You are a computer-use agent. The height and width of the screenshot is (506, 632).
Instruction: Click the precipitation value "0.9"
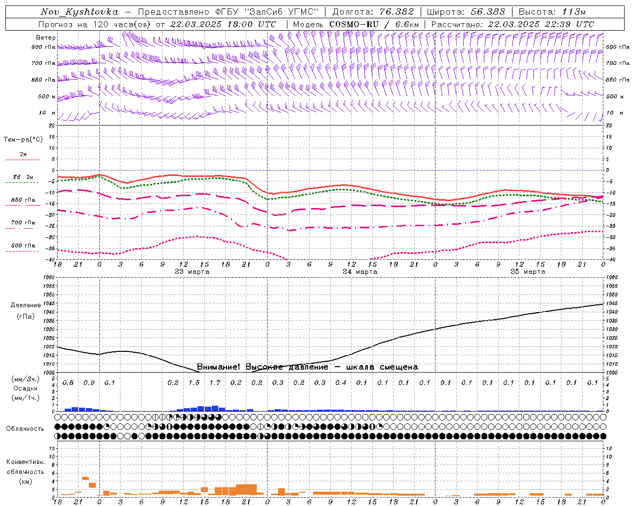[89, 382]
